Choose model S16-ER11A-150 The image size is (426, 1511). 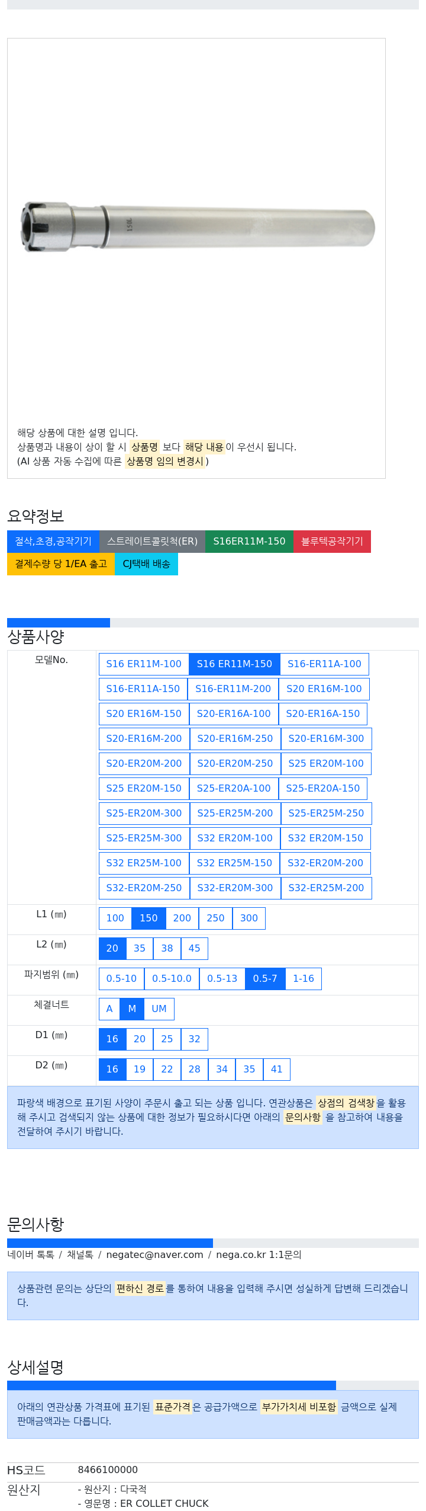point(143,689)
